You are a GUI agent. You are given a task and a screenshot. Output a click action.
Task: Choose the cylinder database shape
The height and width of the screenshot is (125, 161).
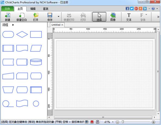coord(36,62)
